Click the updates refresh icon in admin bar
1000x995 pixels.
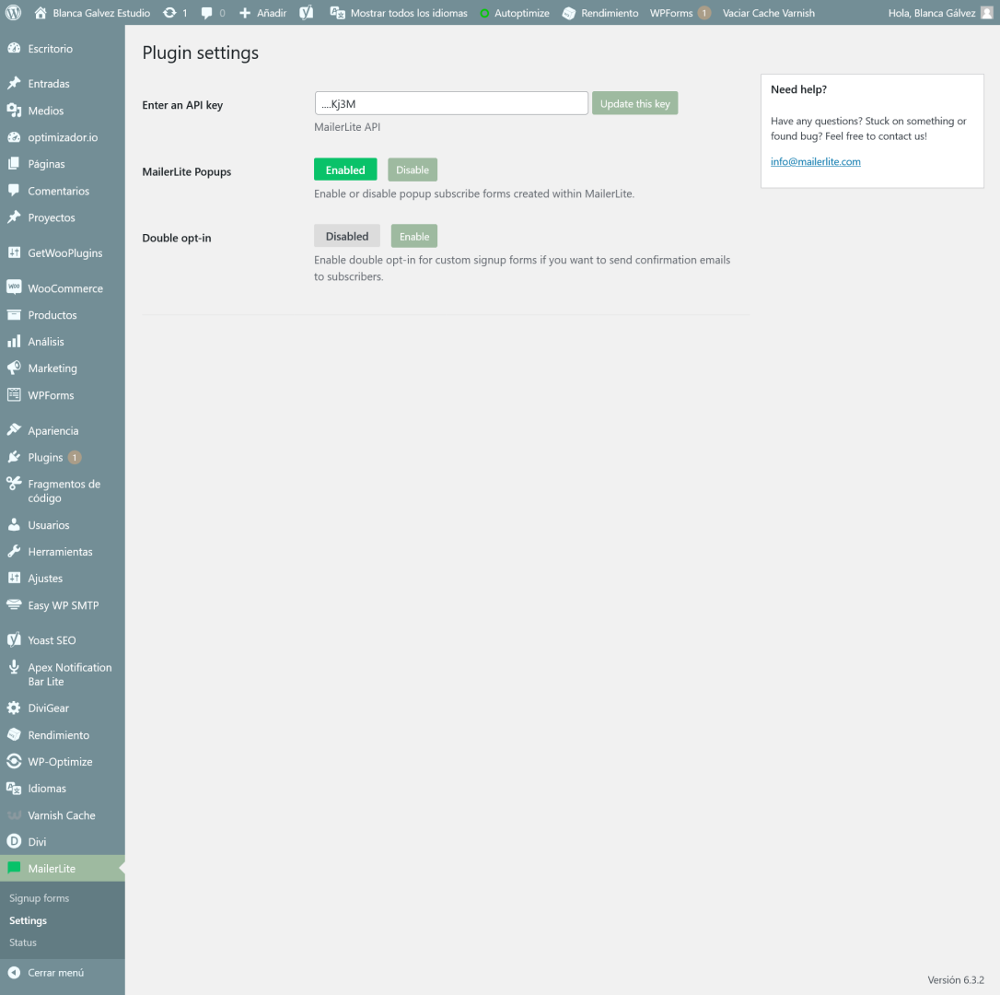coord(169,13)
